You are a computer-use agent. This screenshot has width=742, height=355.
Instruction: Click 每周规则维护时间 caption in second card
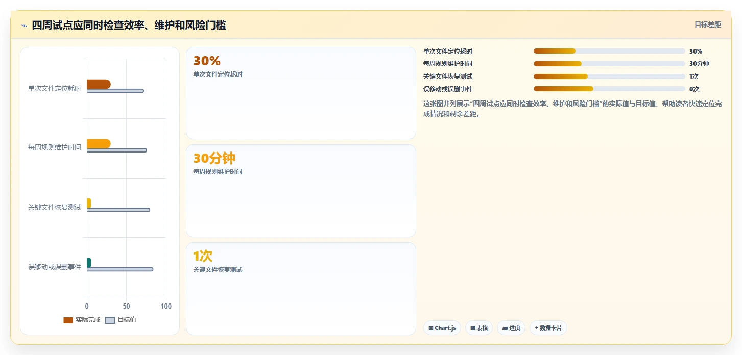click(x=218, y=172)
